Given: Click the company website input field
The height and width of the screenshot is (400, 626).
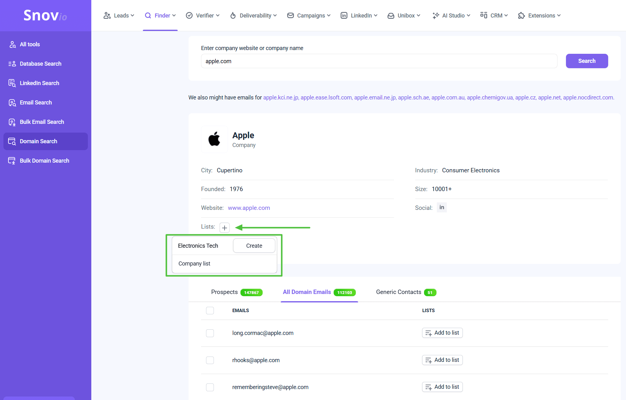Looking at the screenshot, I should pos(379,61).
